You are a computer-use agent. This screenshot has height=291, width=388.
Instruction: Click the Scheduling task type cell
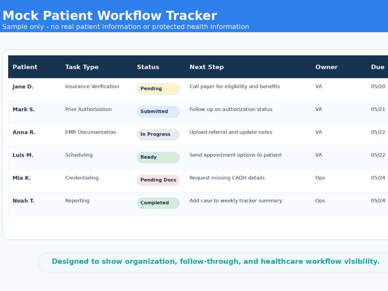tap(79, 155)
